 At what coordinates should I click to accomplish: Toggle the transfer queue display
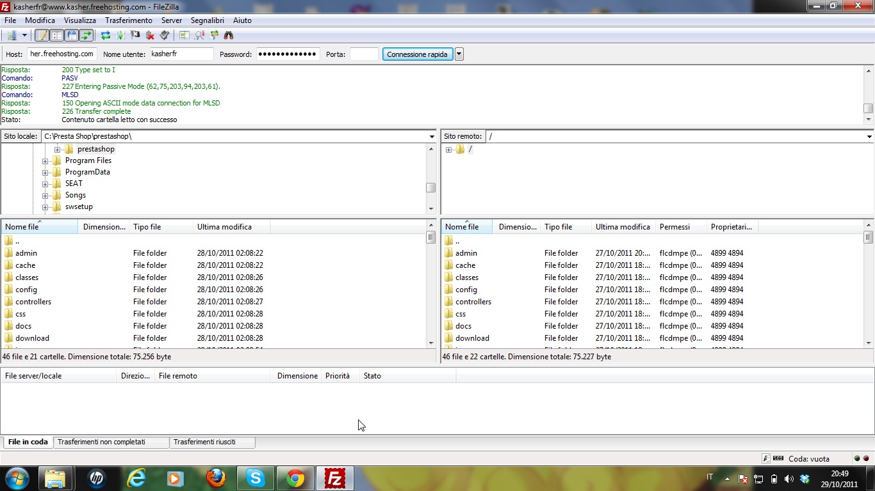pos(86,36)
